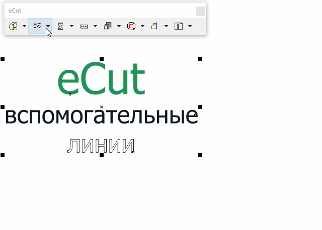322x230 pixels.
Task: Click the red square in circle icon
Action: [131, 26]
